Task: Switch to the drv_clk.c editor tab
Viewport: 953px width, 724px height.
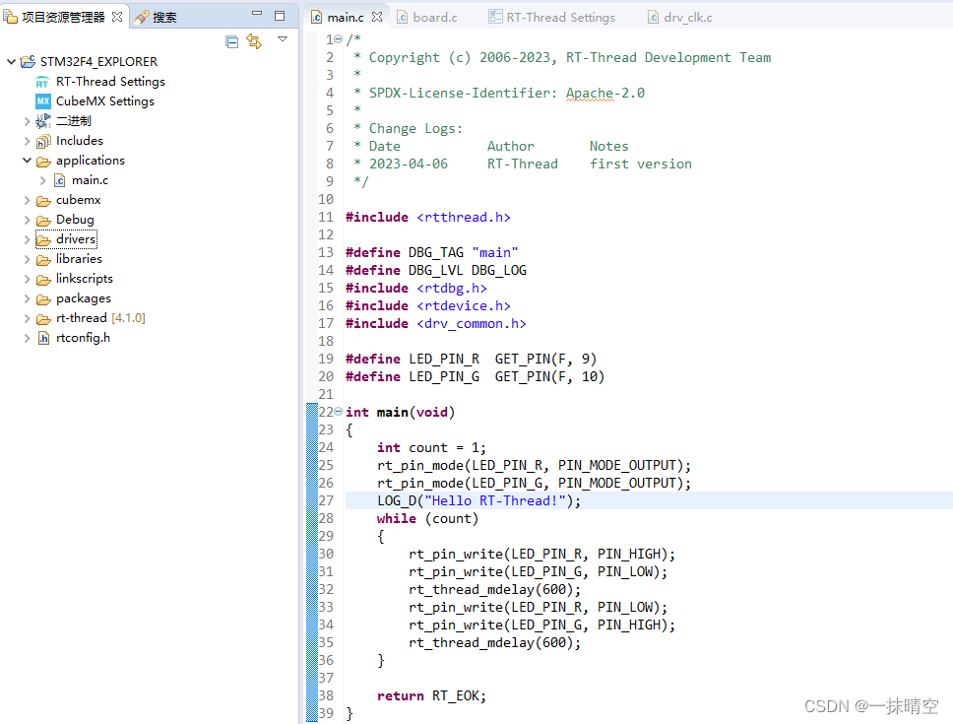Action: [687, 18]
